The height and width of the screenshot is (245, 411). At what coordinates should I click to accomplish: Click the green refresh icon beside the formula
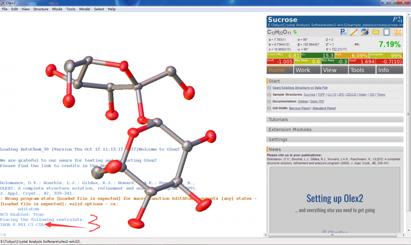coord(295,32)
